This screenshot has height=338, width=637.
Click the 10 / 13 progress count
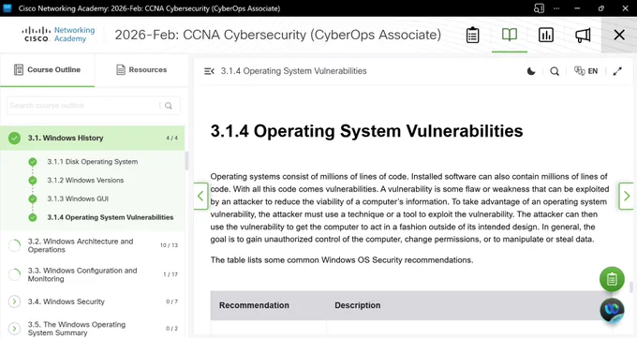click(169, 245)
